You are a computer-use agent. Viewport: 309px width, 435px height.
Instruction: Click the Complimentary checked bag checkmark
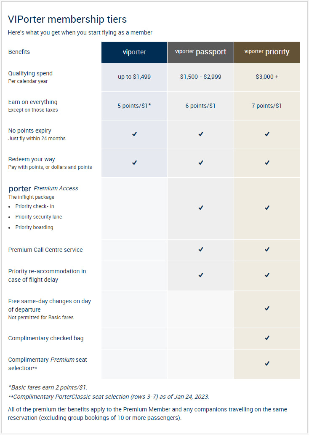point(267,338)
